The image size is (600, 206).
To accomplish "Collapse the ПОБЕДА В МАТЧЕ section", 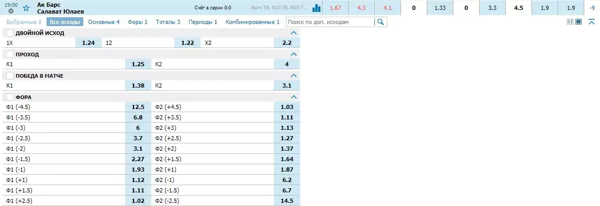I will (x=294, y=76).
